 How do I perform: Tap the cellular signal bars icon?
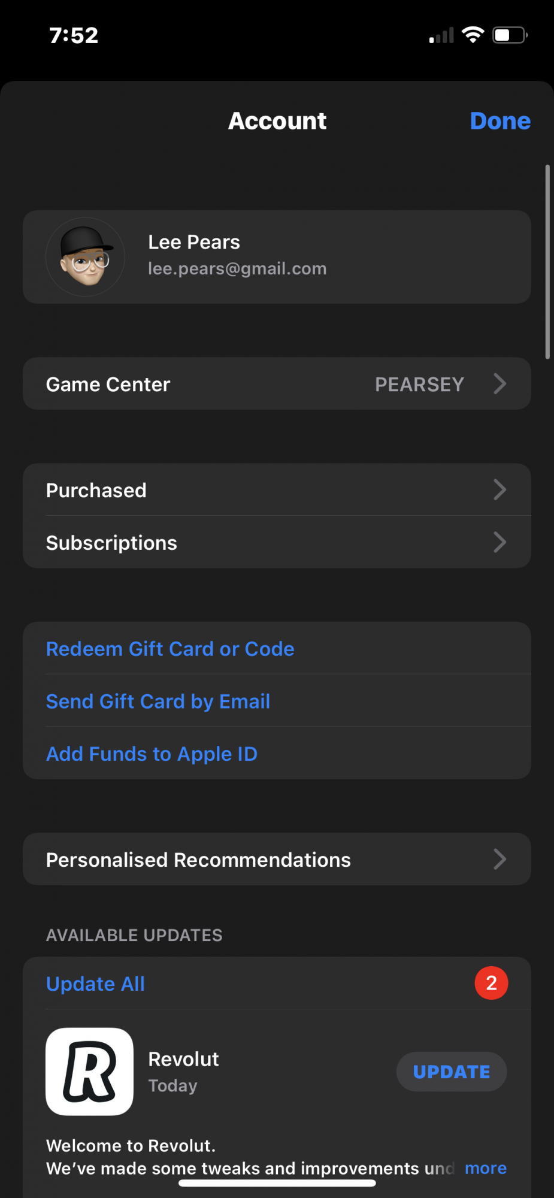[x=441, y=37]
